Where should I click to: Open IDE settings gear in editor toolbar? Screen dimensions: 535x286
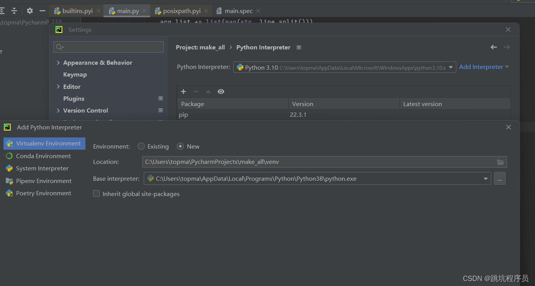click(30, 11)
